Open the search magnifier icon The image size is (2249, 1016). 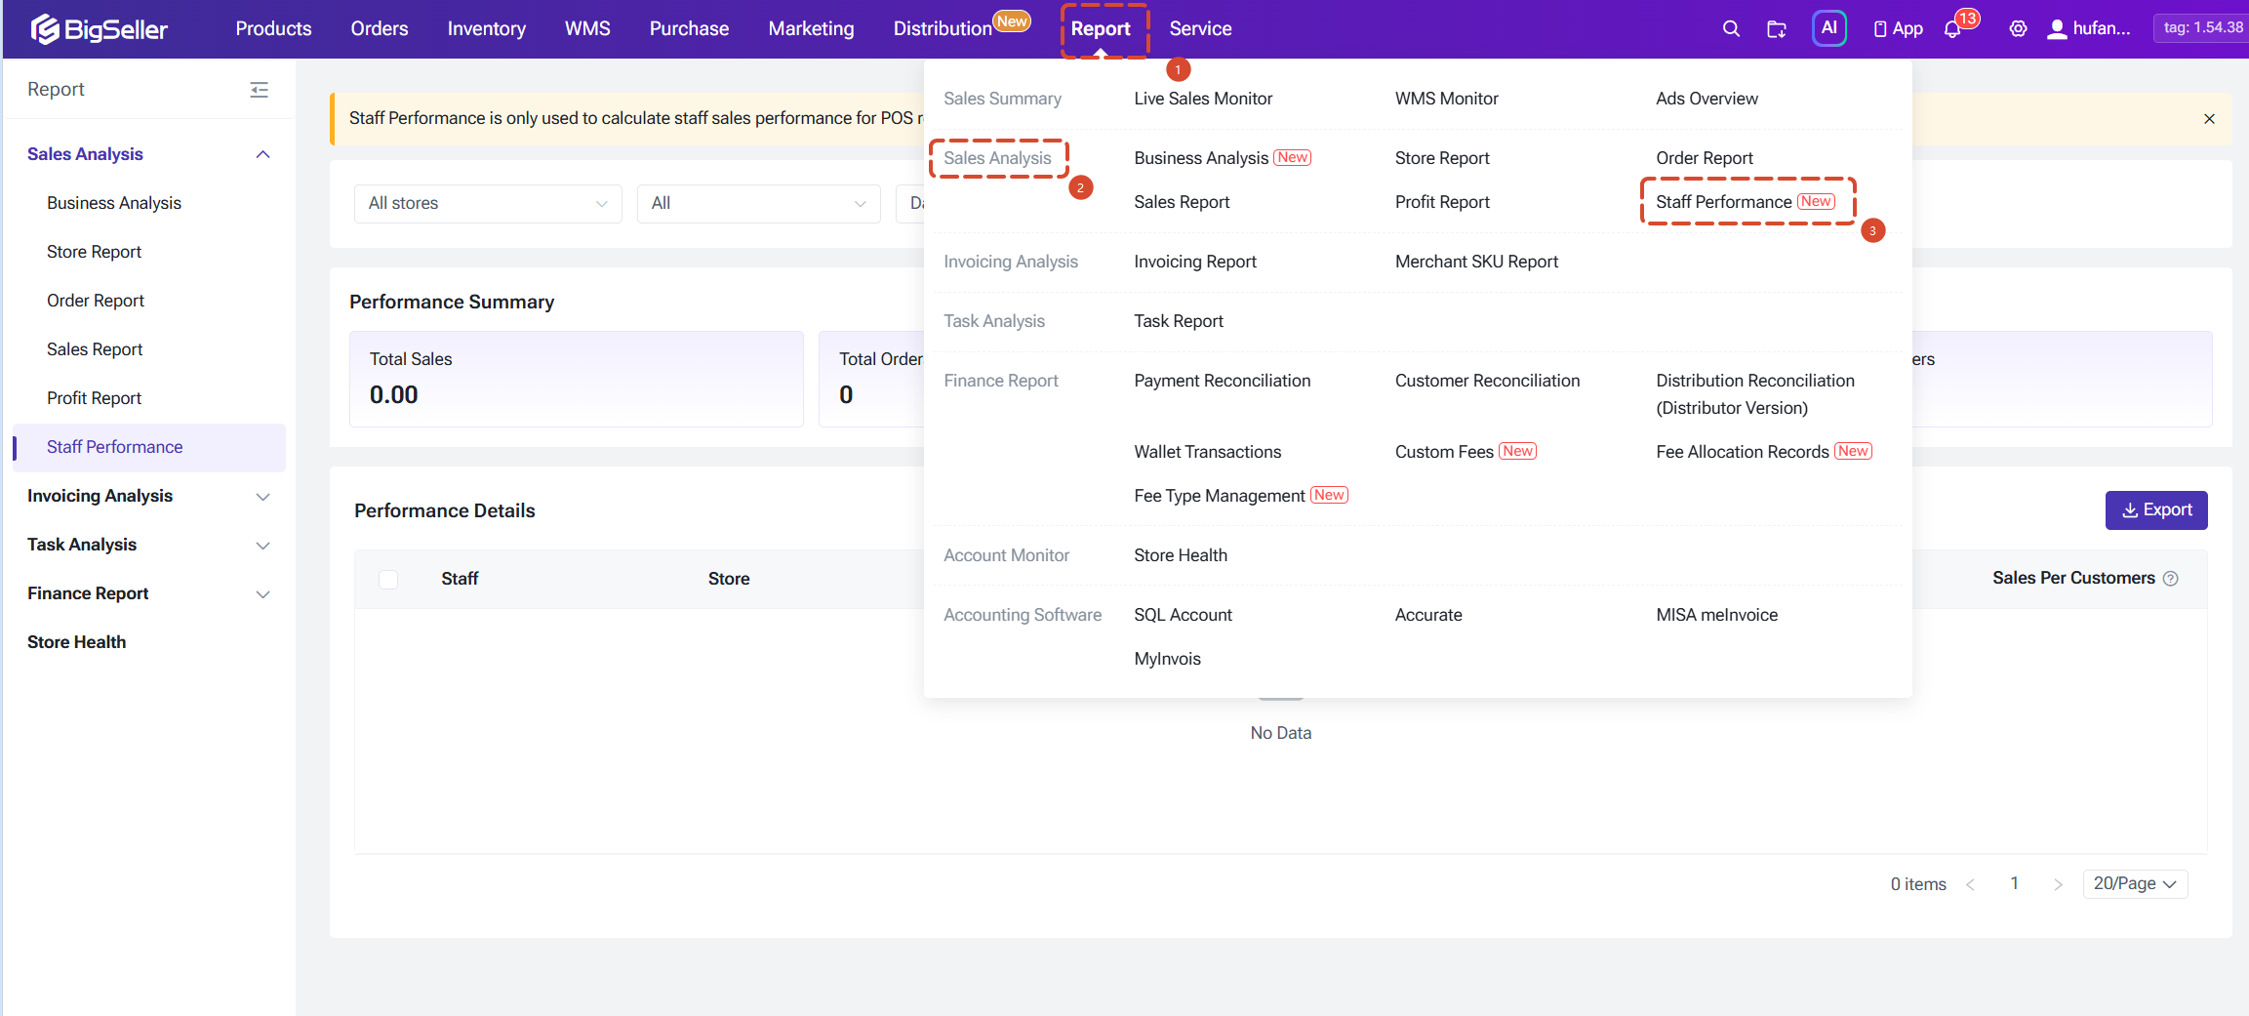click(1731, 29)
